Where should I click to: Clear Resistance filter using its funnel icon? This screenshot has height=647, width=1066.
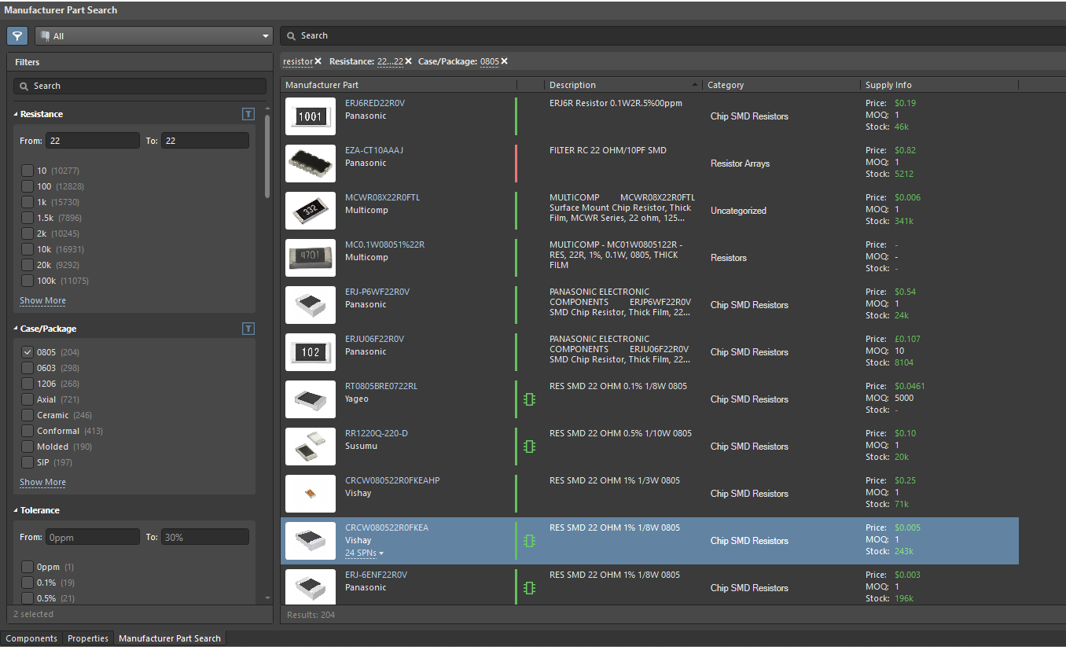pyautogui.click(x=248, y=114)
